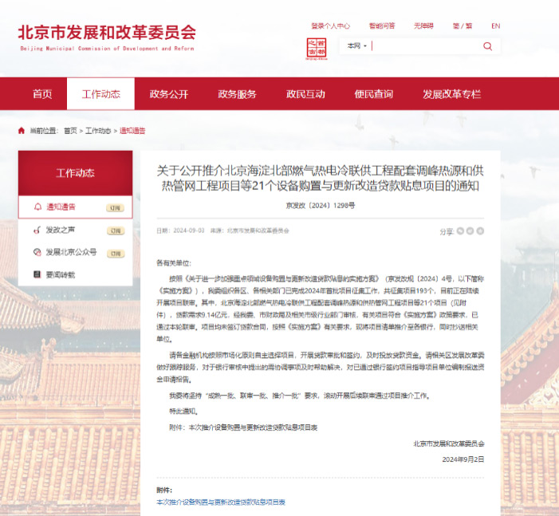Select 发展改革专栏 in the navigation bar
Viewport: 559px width, 516px height.
coord(451,94)
